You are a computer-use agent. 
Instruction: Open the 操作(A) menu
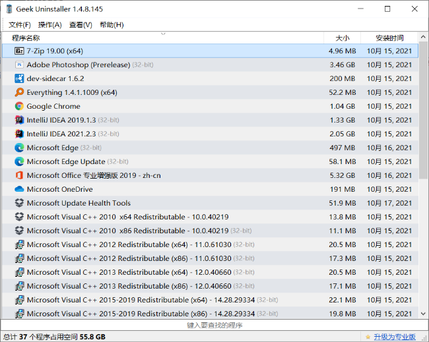[x=49, y=25]
